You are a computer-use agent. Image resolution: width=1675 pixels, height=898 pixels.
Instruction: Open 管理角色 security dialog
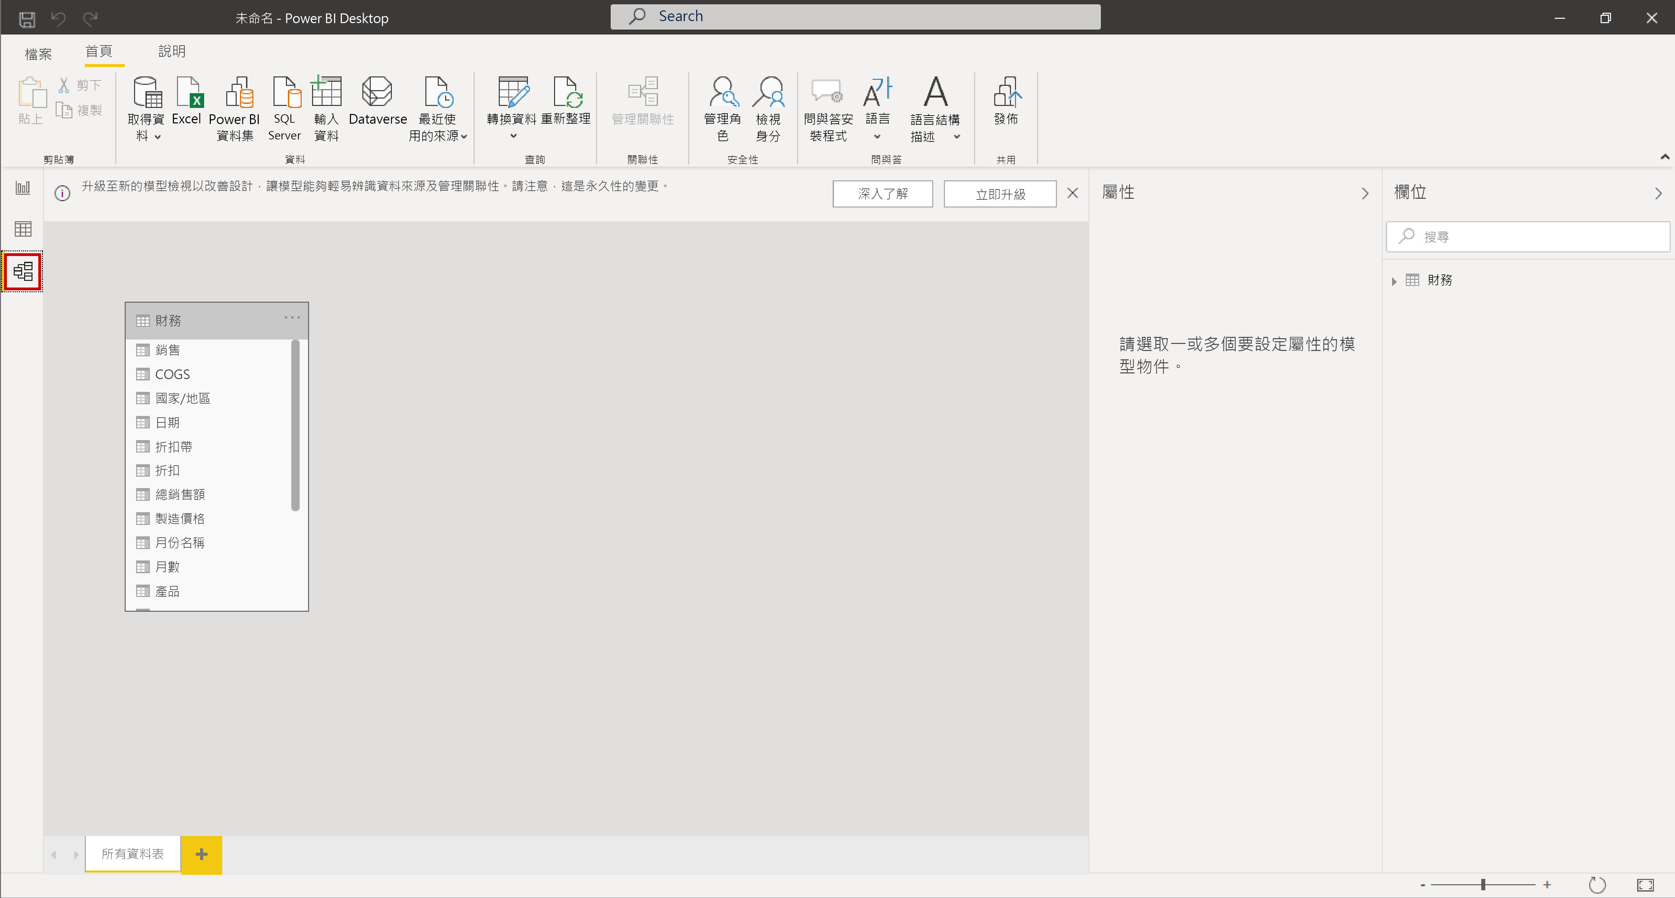tap(722, 109)
